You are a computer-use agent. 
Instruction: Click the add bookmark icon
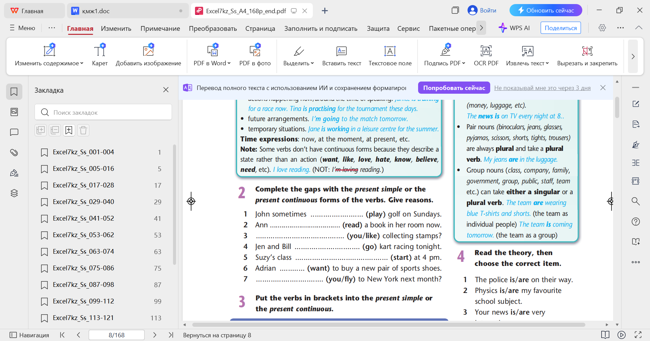[x=69, y=130]
